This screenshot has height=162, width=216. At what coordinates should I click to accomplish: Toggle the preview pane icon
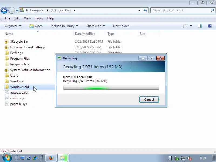[x=200, y=26]
